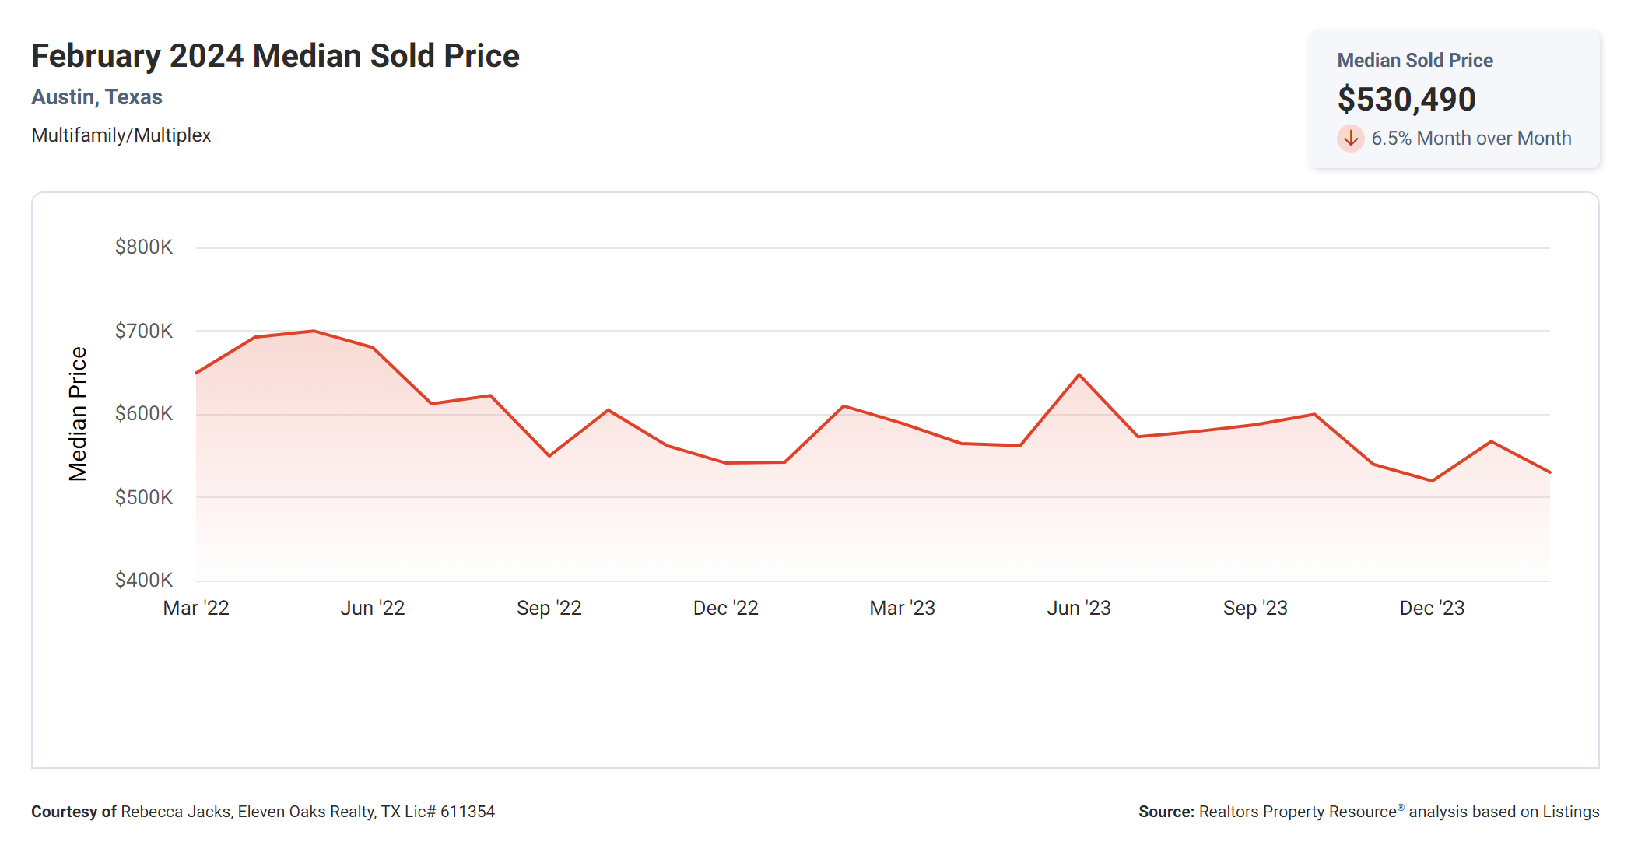Image resolution: width=1631 pixels, height=856 pixels.
Task: Click the $700K y-axis label
Action: pos(144,332)
